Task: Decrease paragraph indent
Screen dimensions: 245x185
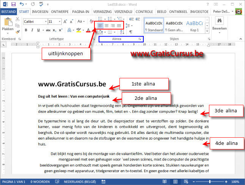Action: point(131,19)
